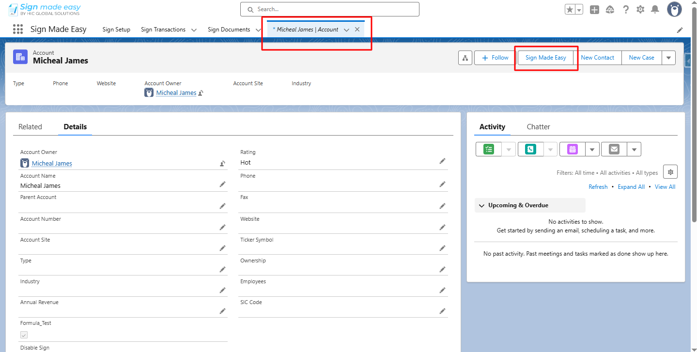Click the new task icon in Activity
This screenshot has width=697, height=352.
click(489, 149)
